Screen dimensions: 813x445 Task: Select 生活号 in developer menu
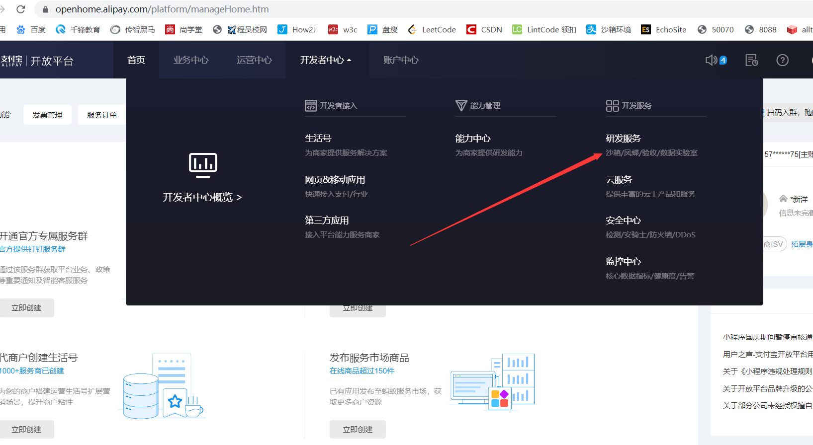[x=318, y=138]
